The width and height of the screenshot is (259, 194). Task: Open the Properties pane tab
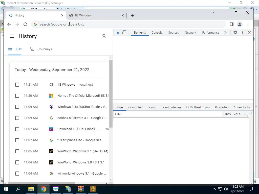(x=222, y=107)
